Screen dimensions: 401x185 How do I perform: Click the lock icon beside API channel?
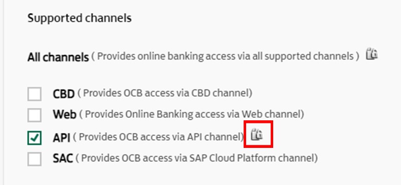[x=257, y=134]
